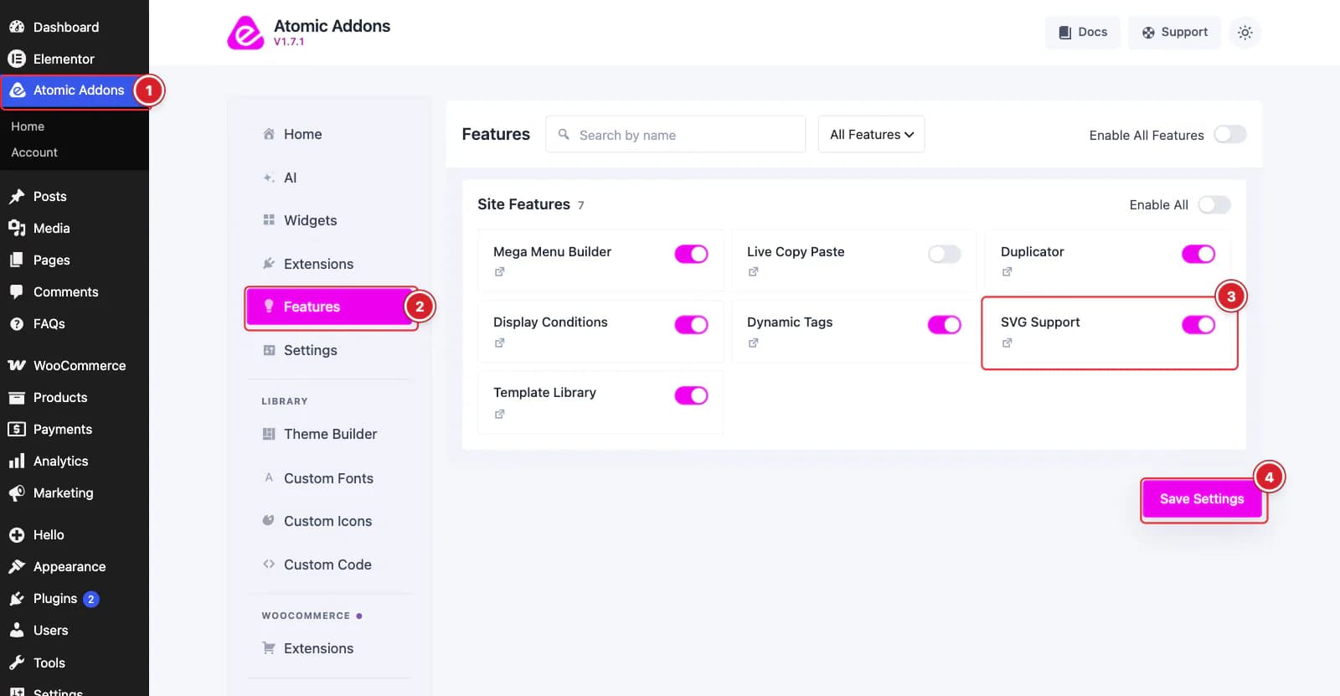The height and width of the screenshot is (696, 1340).
Task: Turn off the Dynamic Tags toggle
Action: click(x=945, y=324)
